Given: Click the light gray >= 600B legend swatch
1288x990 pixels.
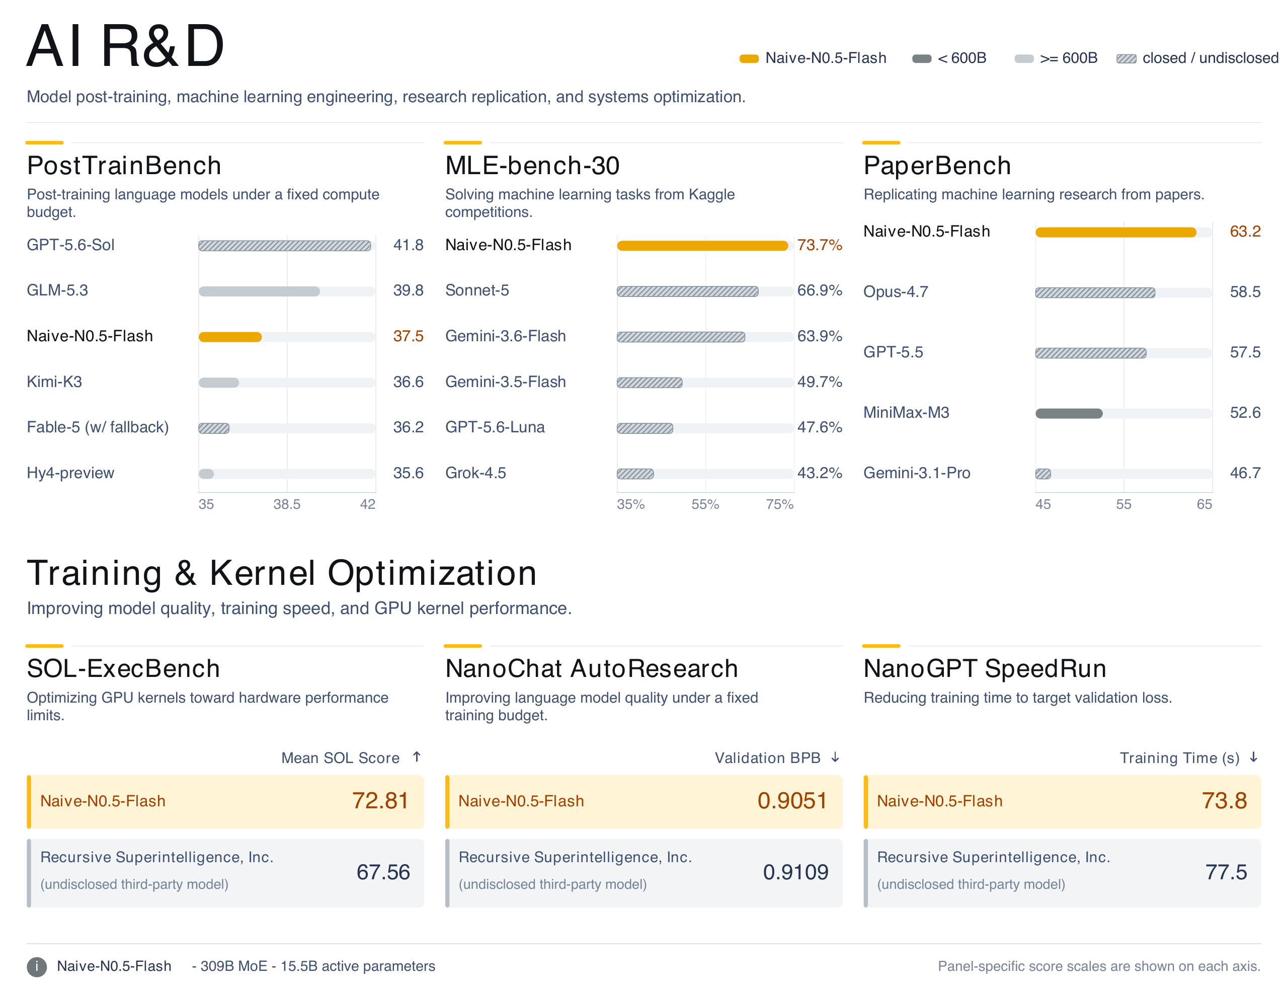Looking at the screenshot, I should point(1023,58).
